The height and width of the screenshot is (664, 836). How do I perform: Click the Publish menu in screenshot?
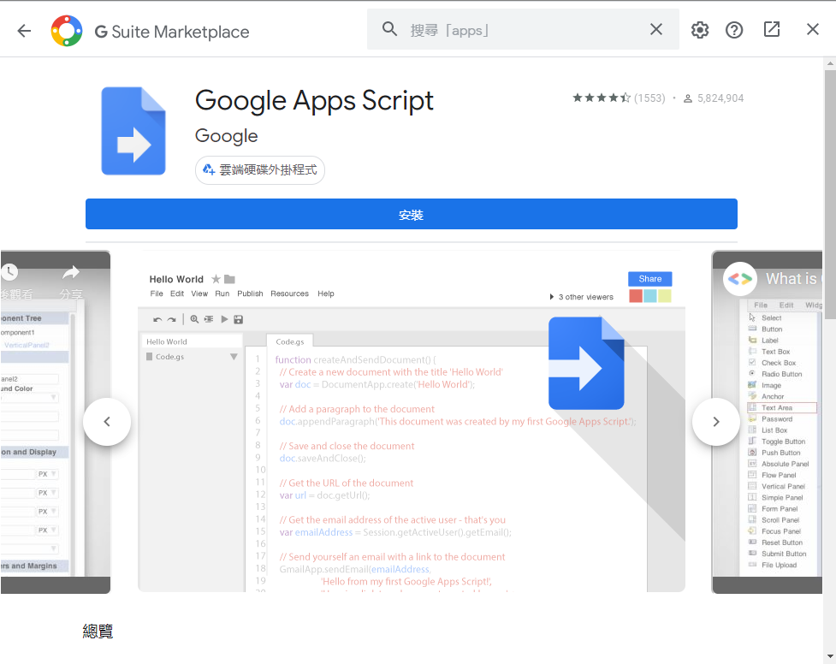tap(250, 293)
